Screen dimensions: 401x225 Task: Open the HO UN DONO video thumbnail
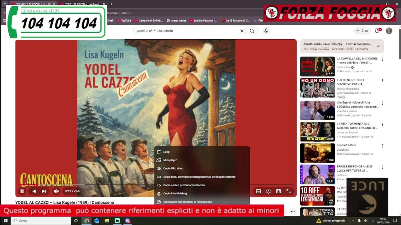(x=317, y=88)
